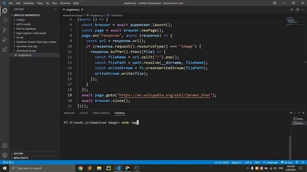
Task: Open the Windows action center icon
Action: pos(301,168)
